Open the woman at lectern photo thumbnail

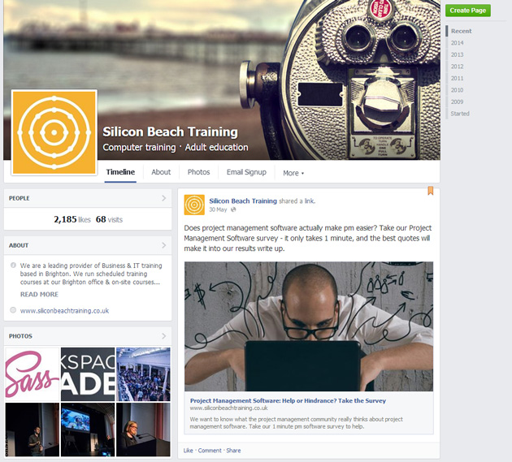(x=143, y=430)
